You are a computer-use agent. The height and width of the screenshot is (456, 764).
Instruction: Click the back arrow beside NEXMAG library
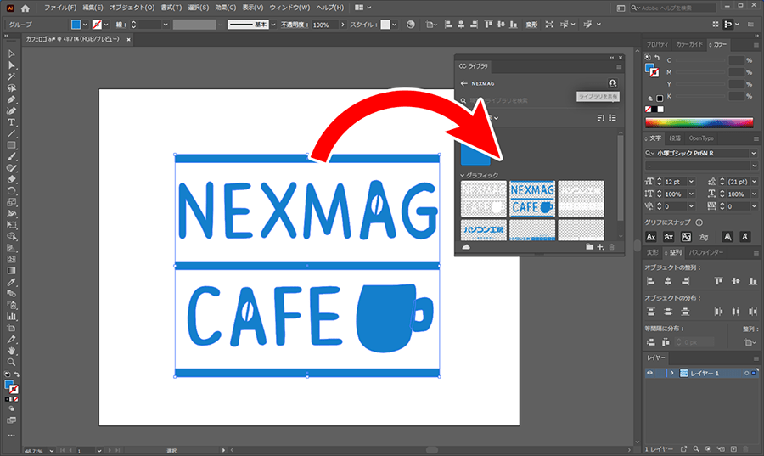[x=463, y=83]
